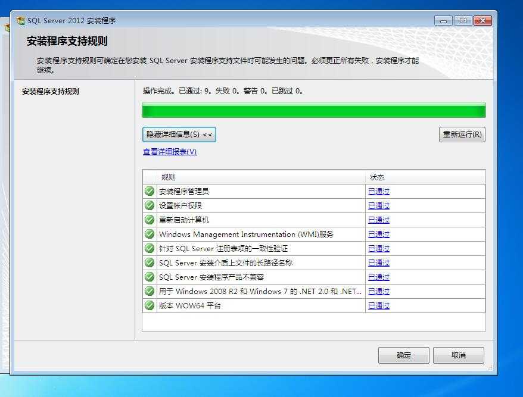Select SQL Server 安装程序产品不兼容 text
Screen dimensions: 523x397
click(x=211, y=277)
